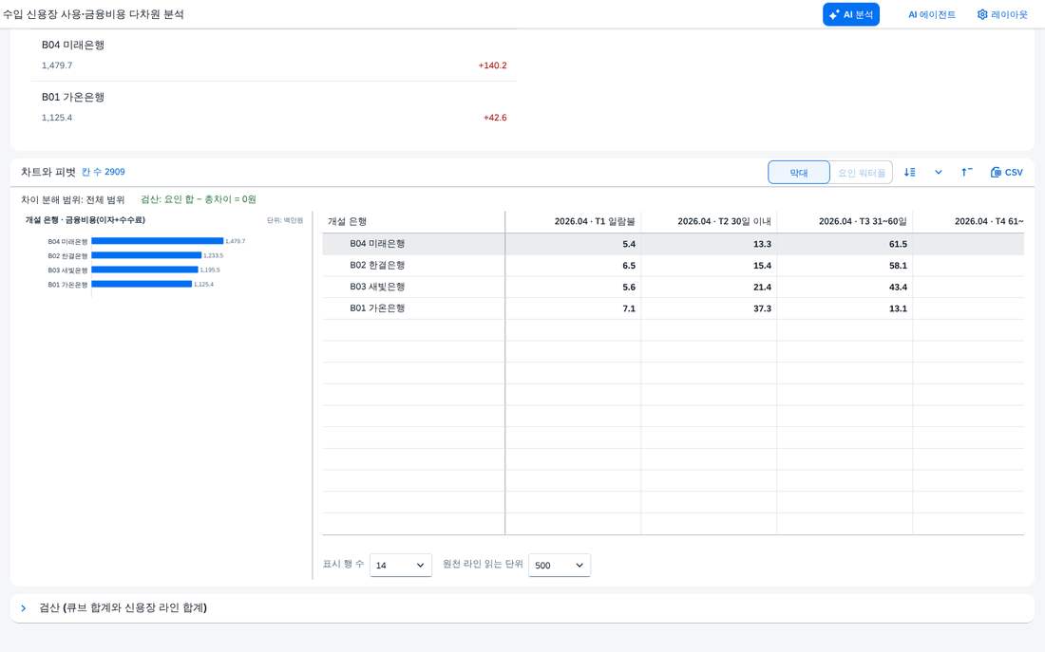Click the B04 미래은행 chart bar
The height and width of the screenshot is (652, 1045).
click(x=158, y=241)
